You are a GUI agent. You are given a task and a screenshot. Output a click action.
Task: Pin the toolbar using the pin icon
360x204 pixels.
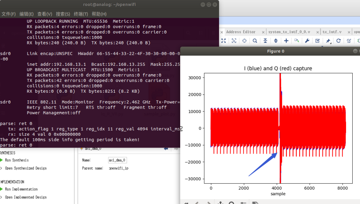(327, 41)
